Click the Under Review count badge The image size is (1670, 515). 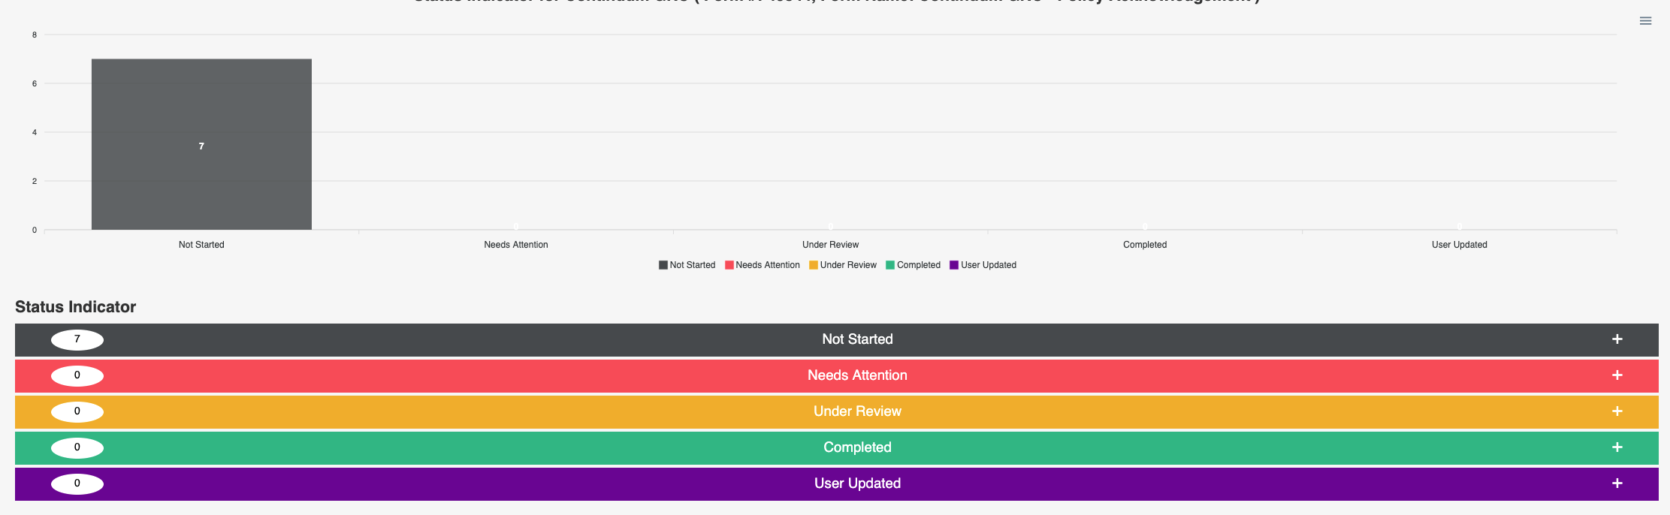(x=77, y=411)
